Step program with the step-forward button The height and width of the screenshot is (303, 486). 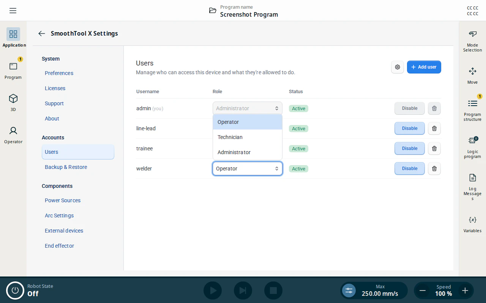pos(243,291)
